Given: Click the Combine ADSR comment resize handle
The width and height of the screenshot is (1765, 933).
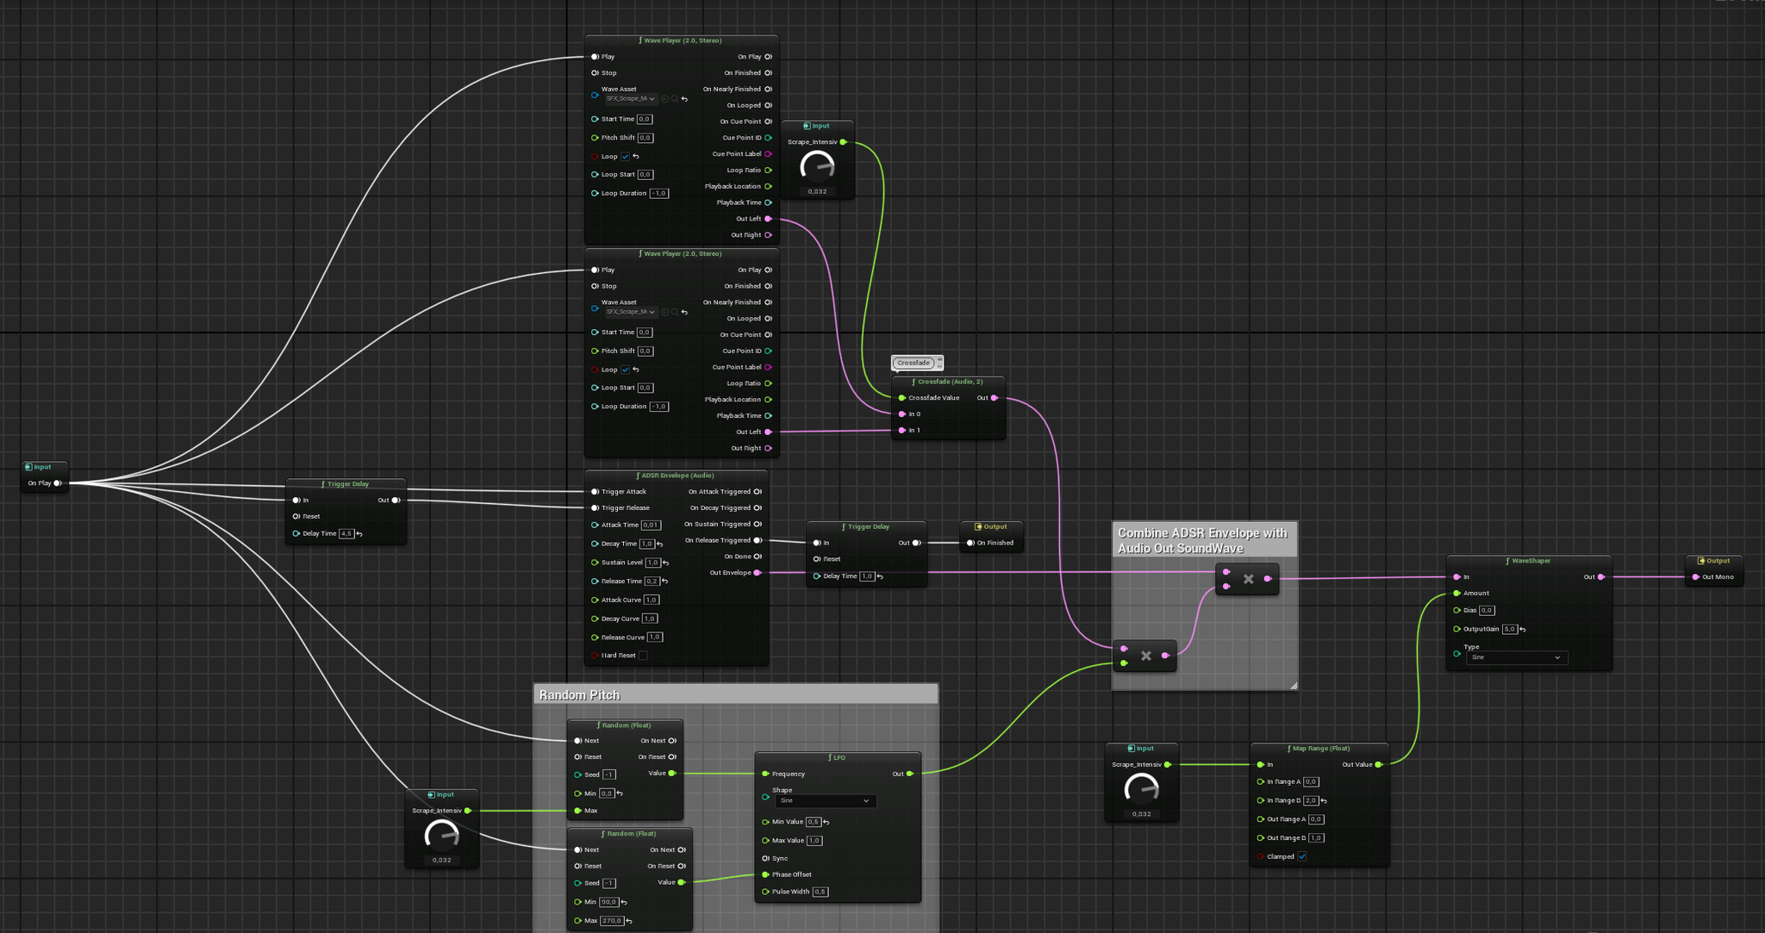Looking at the screenshot, I should point(1293,686).
